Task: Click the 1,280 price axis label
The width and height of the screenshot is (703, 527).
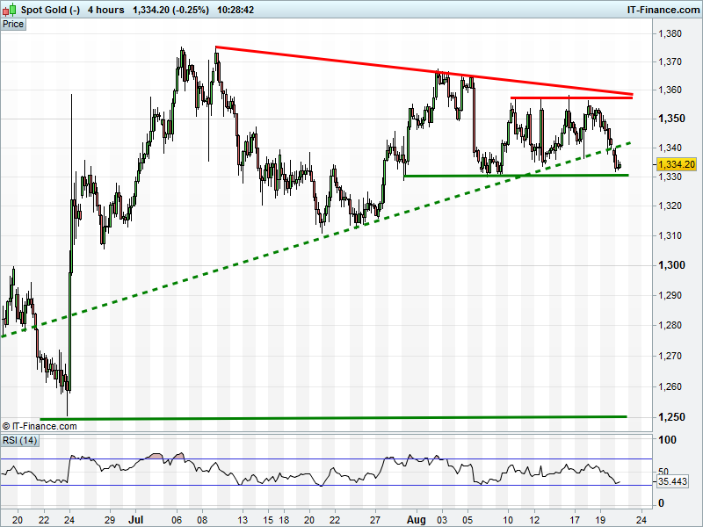Action: pos(670,325)
